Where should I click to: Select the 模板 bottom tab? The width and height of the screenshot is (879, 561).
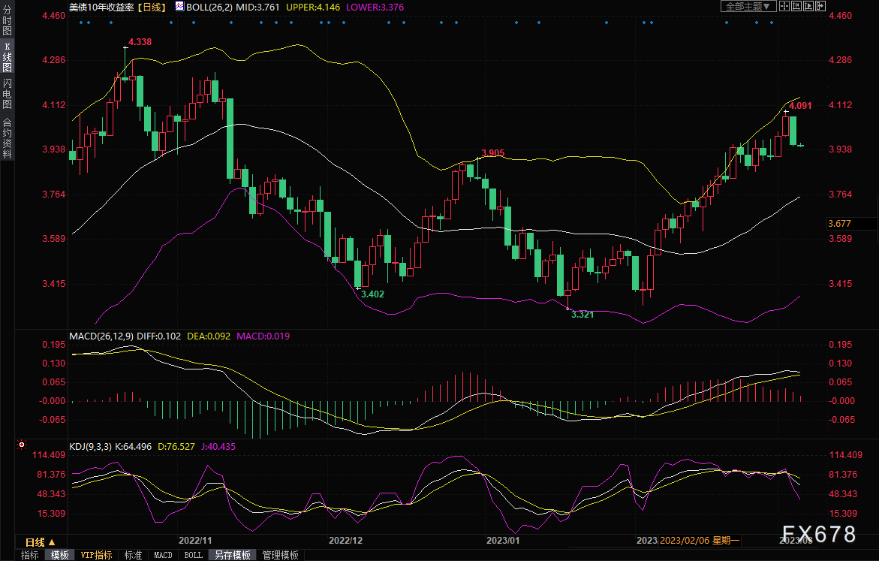pos(60,555)
